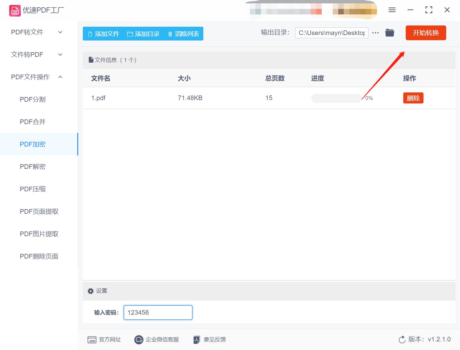460x350 pixels.
Task: Click the 清除列表 trash icon
Action: tap(171, 34)
